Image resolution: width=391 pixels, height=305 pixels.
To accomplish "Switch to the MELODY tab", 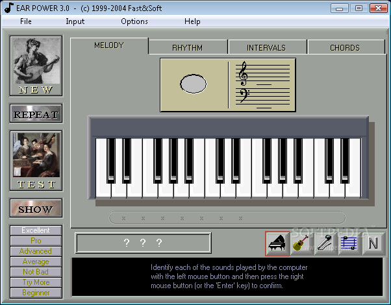I will point(109,45).
